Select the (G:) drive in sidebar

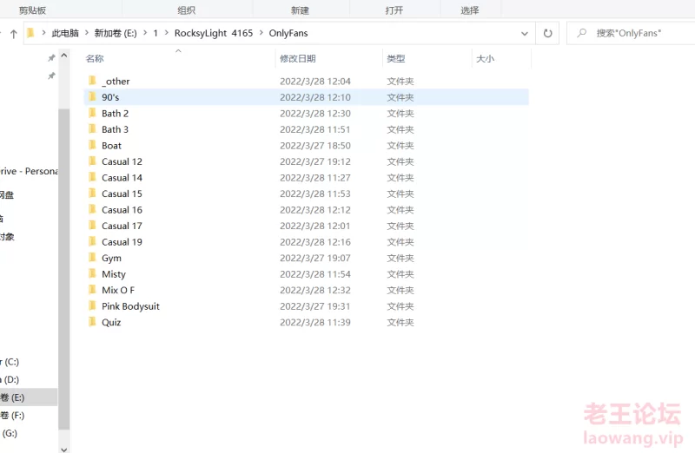[10, 433]
